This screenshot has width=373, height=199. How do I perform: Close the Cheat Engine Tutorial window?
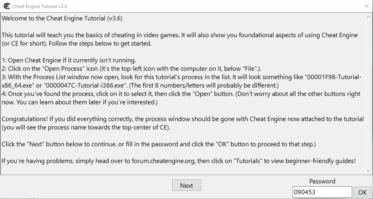coord(366,6)
